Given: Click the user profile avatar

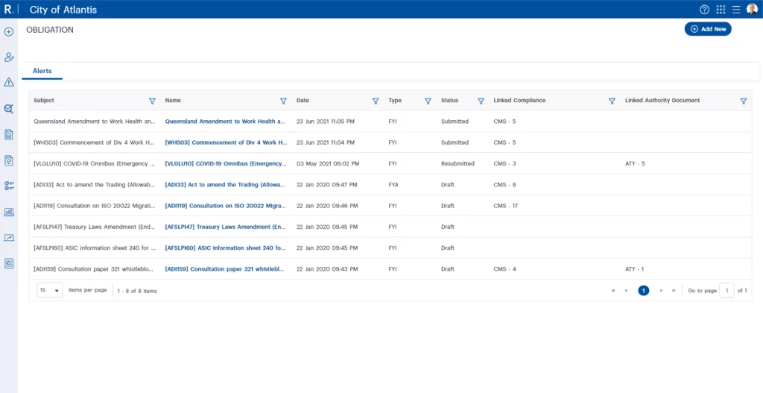Looking at the screenshot, I should [752, 10].
